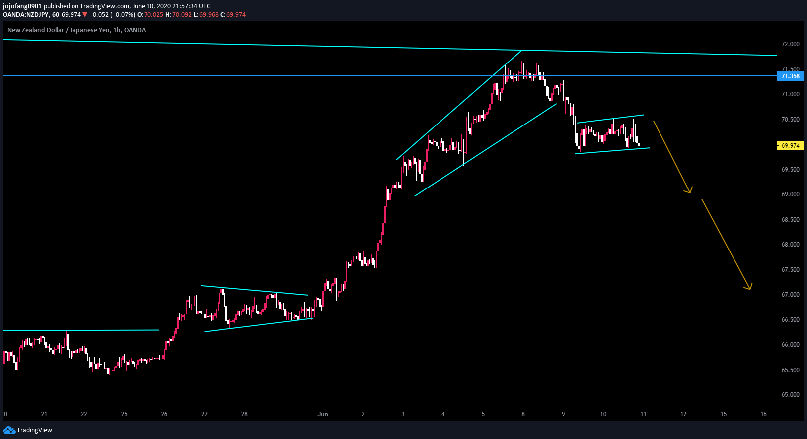Click the 11 date label on time axis
This screenshot has width=807, height=439.
coord(643,414)
